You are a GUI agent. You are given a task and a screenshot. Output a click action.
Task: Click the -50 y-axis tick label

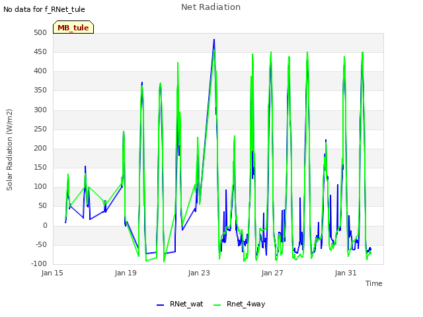pyautogui.click(x=40, y=245)
